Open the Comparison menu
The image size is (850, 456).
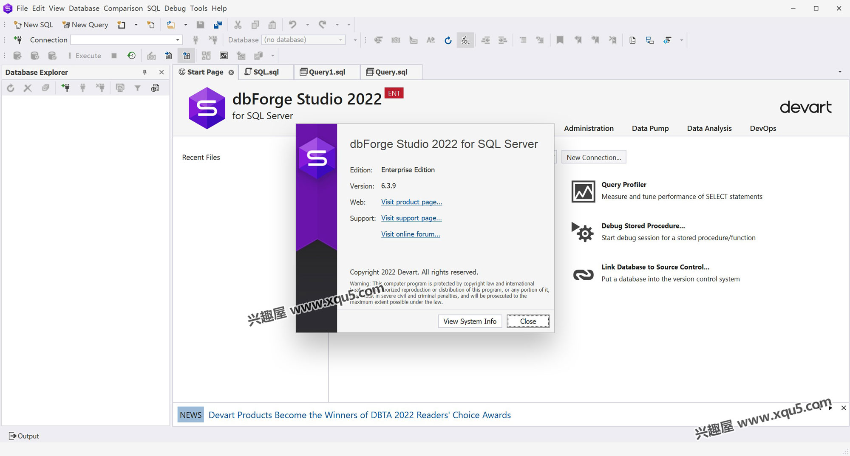pos(123,8)
